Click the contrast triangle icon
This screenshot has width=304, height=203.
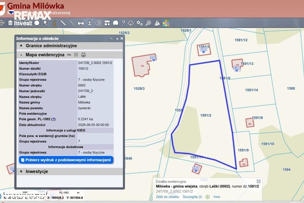[157, 23]
